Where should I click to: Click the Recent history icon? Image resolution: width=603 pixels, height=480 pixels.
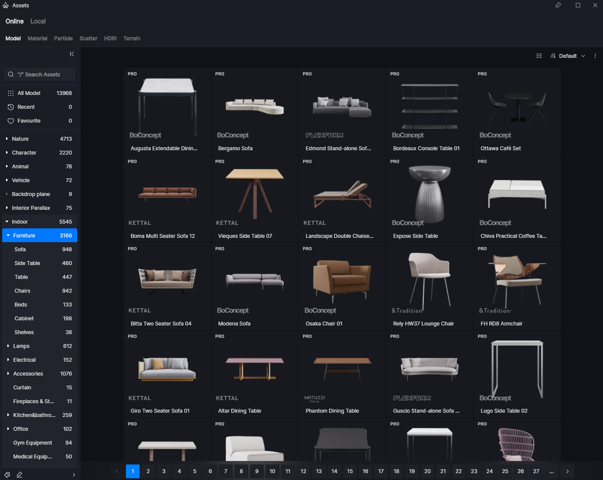[x=11, y=107]
